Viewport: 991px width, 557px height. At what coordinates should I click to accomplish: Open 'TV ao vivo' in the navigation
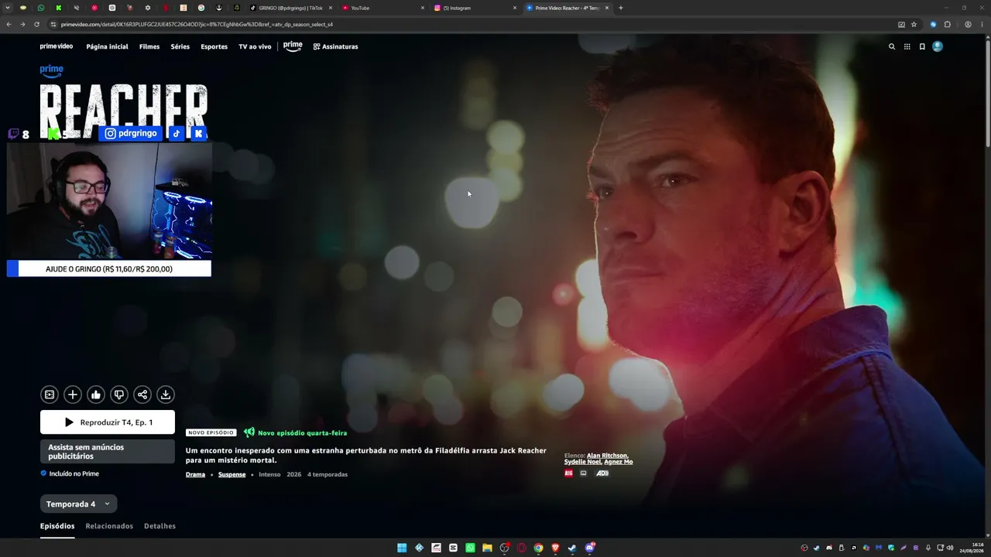click(255, 46)
